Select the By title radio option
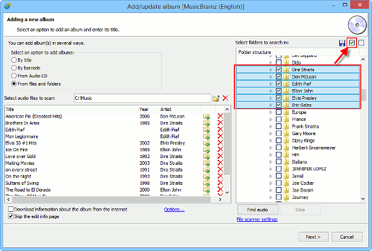 click(x=14, y=59)
